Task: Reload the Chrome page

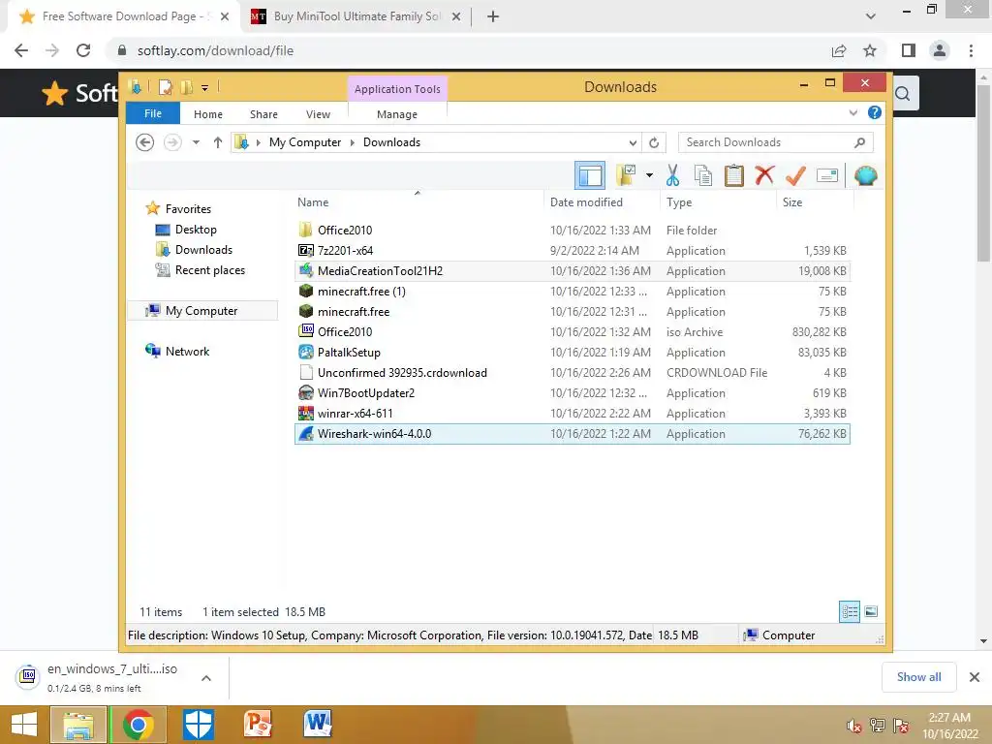Action: pos(83,50)
